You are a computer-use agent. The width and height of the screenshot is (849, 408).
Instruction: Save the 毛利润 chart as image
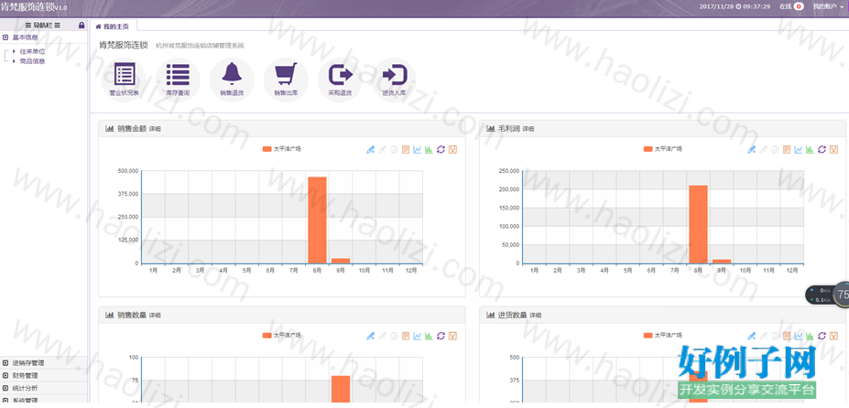[x=833, y=149]
